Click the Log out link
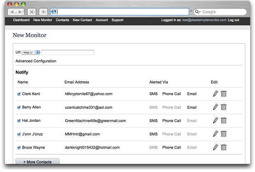The width and height of the screenshot is (255, 172). click(233, 20)
